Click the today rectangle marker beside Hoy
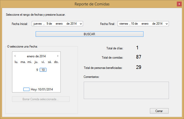The width and height of the screenshot is (184, 119). pos(26,89)
